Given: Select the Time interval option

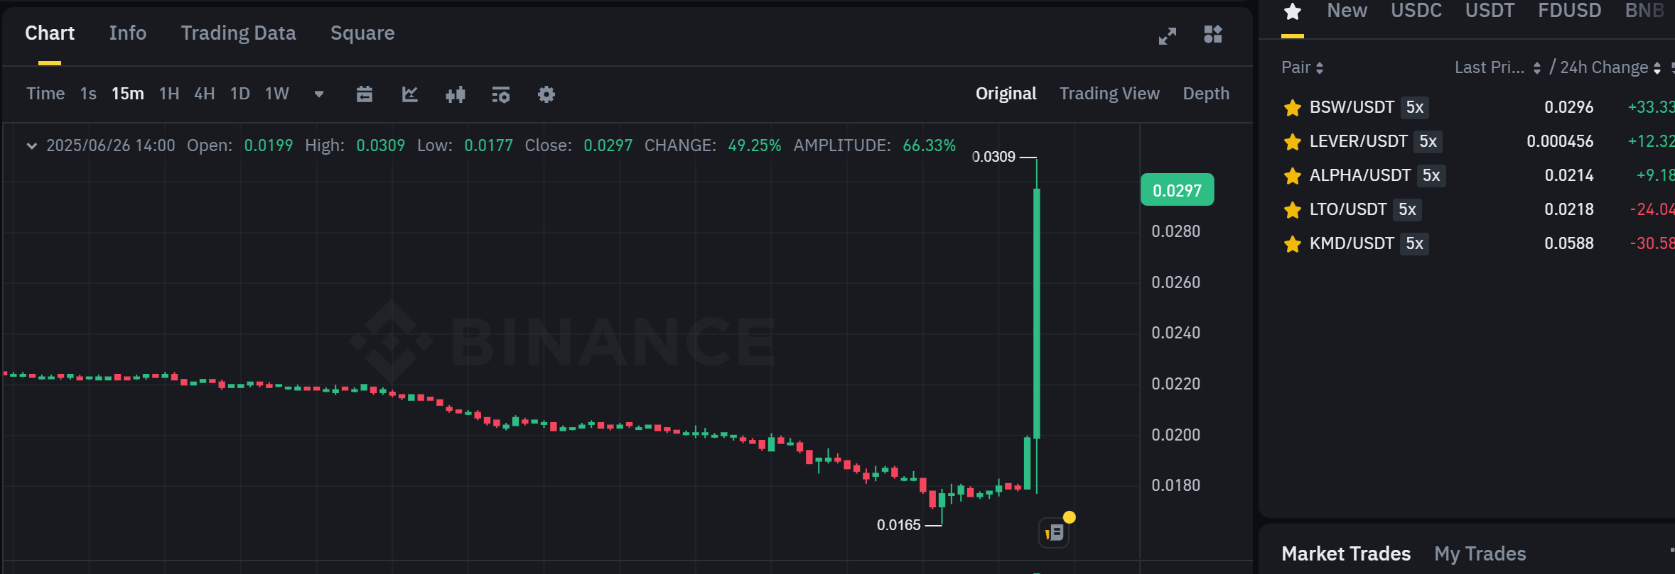Looking at the screenshot, I should (x=45, y=94).
